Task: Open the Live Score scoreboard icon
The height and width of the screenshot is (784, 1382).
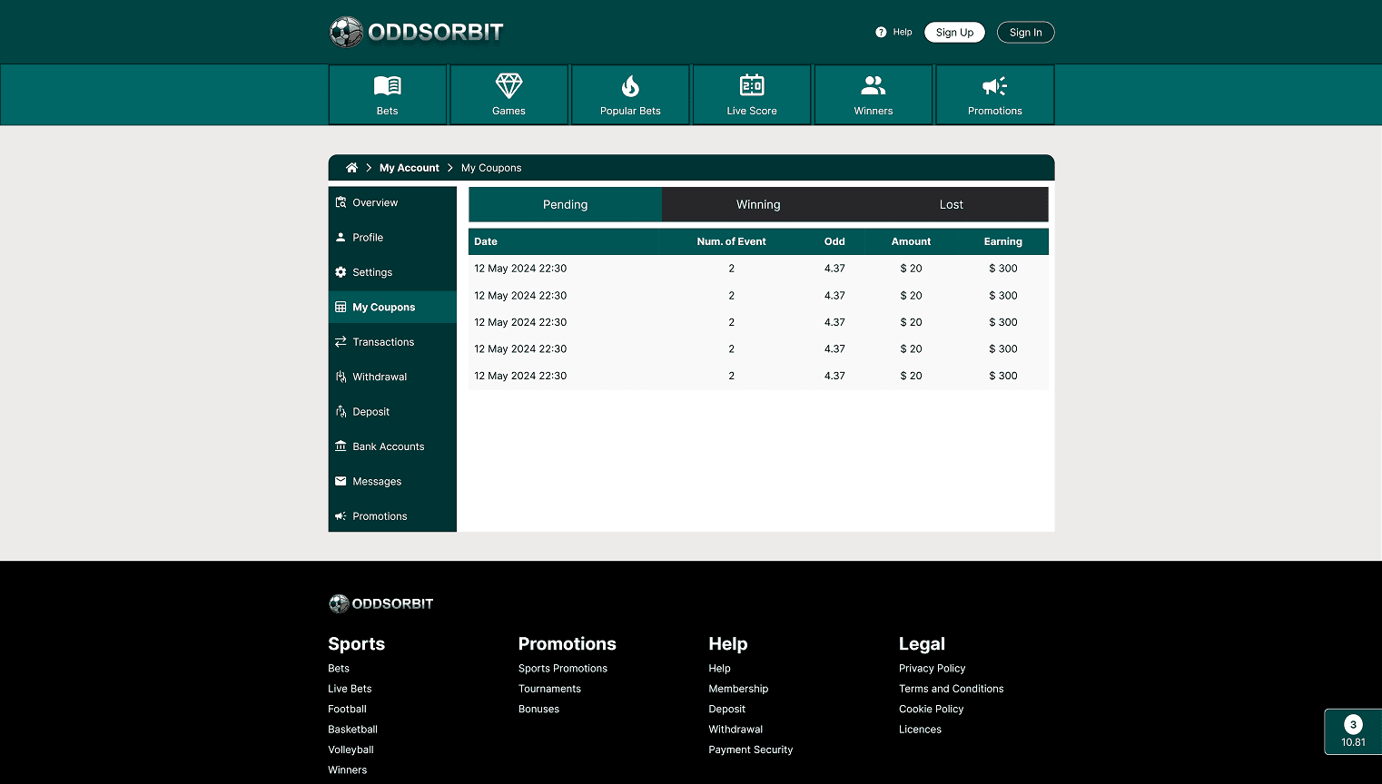Action: pyautogui.click(x=752, y=85)
